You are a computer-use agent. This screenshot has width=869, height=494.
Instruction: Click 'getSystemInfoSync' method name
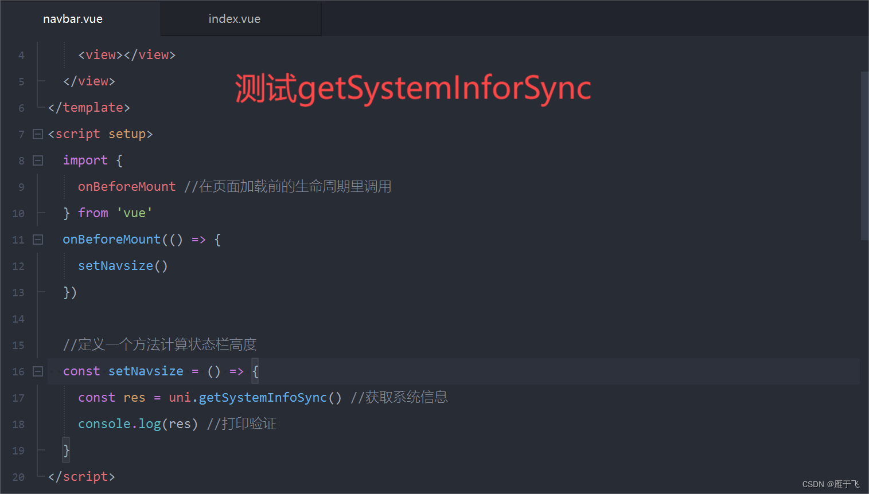point(263,398)
